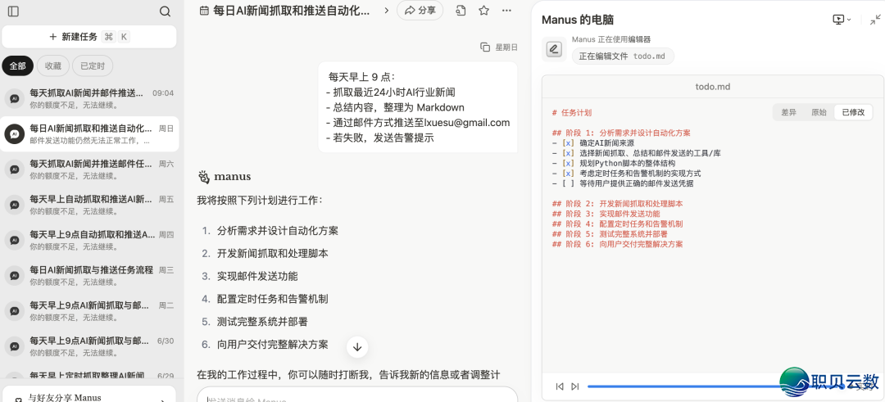Toggle the left sidebar panel icon
The height and width of the screenshot is (402, 885).
pos(13,11)
